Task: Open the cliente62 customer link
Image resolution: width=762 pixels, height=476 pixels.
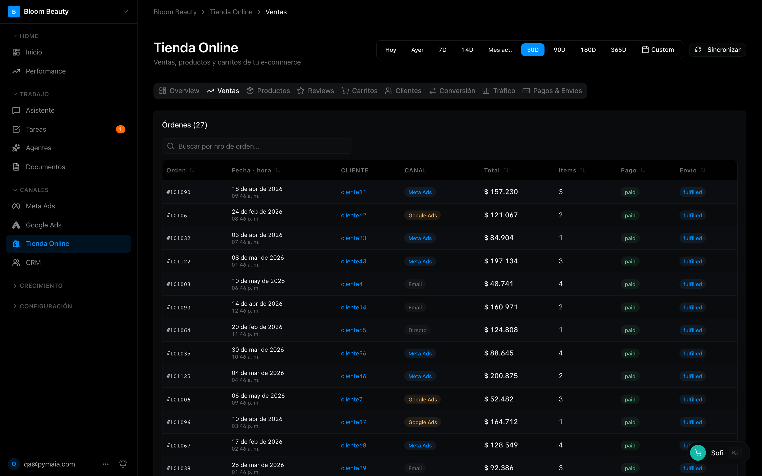Action: pyautogui.click(x=353, y=215)
